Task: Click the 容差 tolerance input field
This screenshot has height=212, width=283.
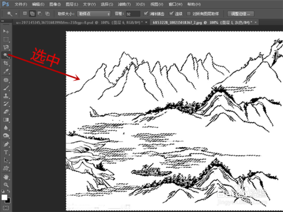Action: pyautogui.click(x=133, y=14)
